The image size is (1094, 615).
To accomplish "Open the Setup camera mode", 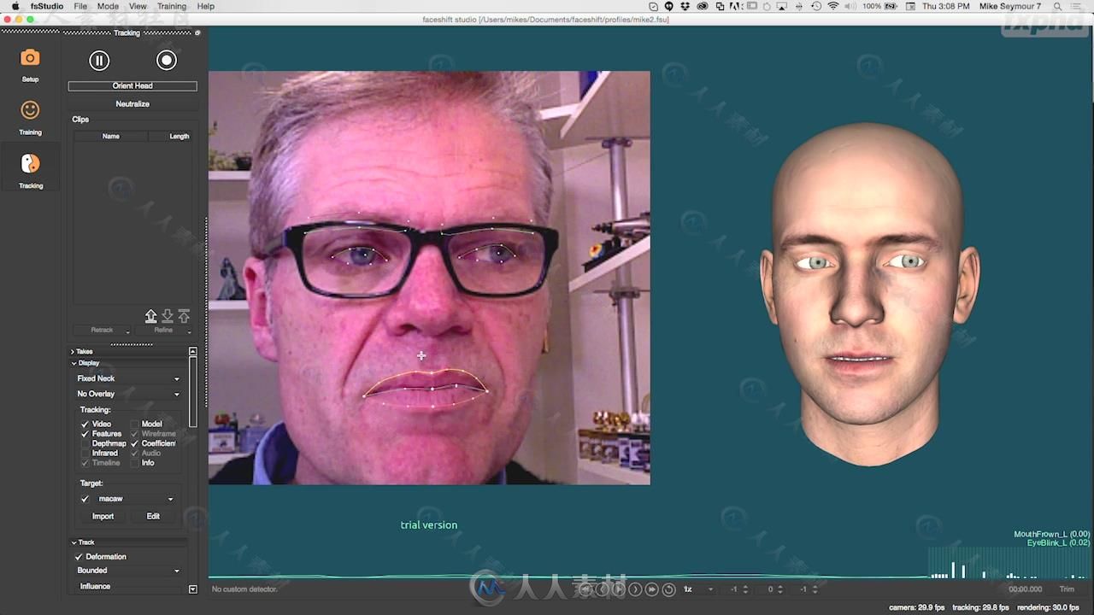I will pyautogui.click(x=30, y=58).
